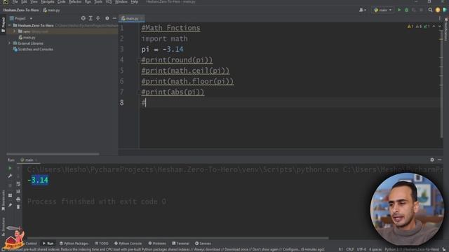Screen dimensions: 449x252
Task: Open the user account dropdown
Action: [362, 10]
